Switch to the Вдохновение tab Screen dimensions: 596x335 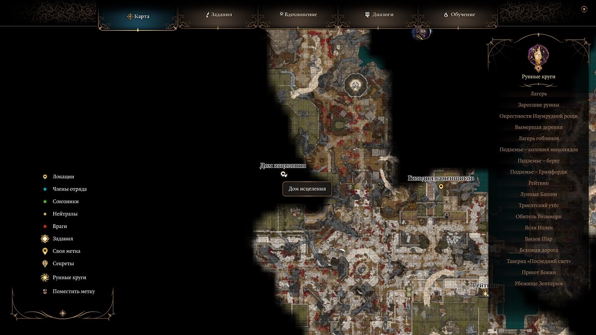point(298,15)
